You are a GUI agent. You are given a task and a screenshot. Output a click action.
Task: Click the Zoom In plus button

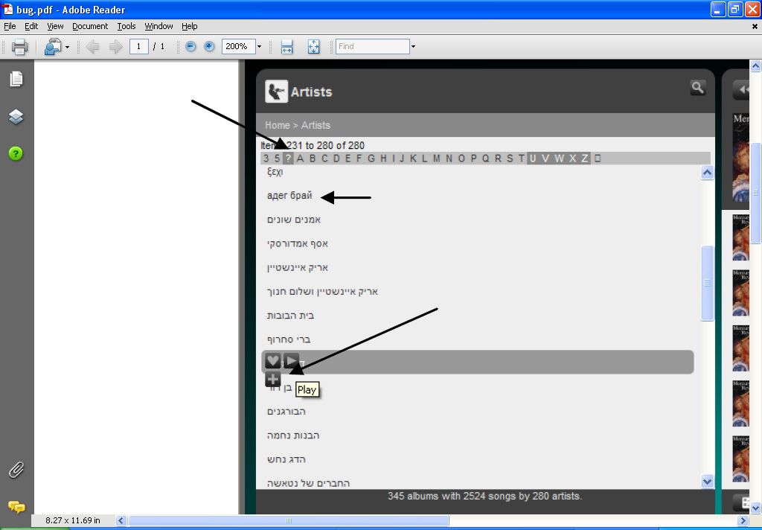click(x=209, y=46)
